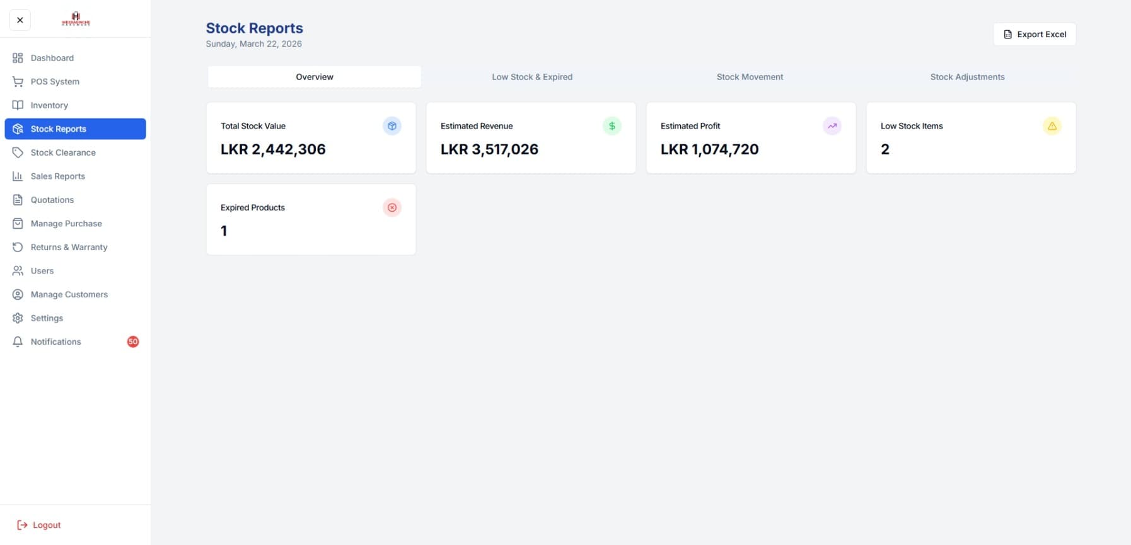Open the Inventory section

click(x=49, y=105)
